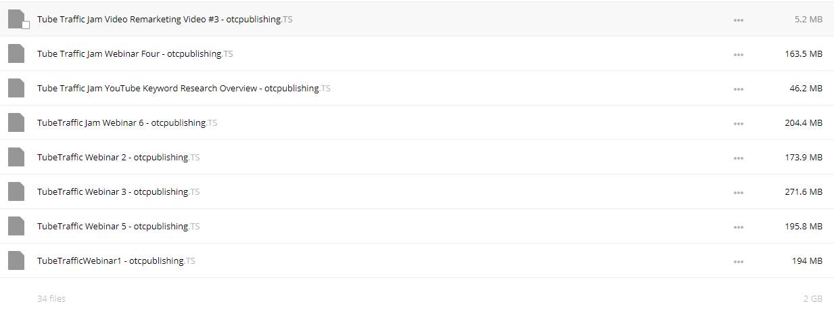The image size is (834, 320).
Task: Click file icon for TubeTraffic Webinar 3
Action: click(x=16, y=192)
